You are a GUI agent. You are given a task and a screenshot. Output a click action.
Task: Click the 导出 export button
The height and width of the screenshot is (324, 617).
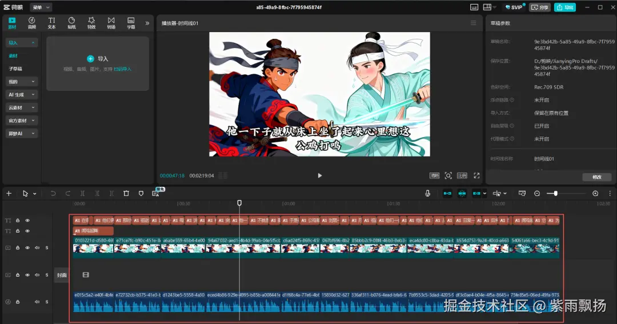tap(564, 7)
